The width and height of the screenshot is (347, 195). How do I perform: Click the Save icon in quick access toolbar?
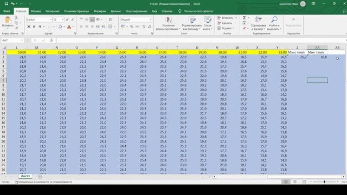click(6, 4)
